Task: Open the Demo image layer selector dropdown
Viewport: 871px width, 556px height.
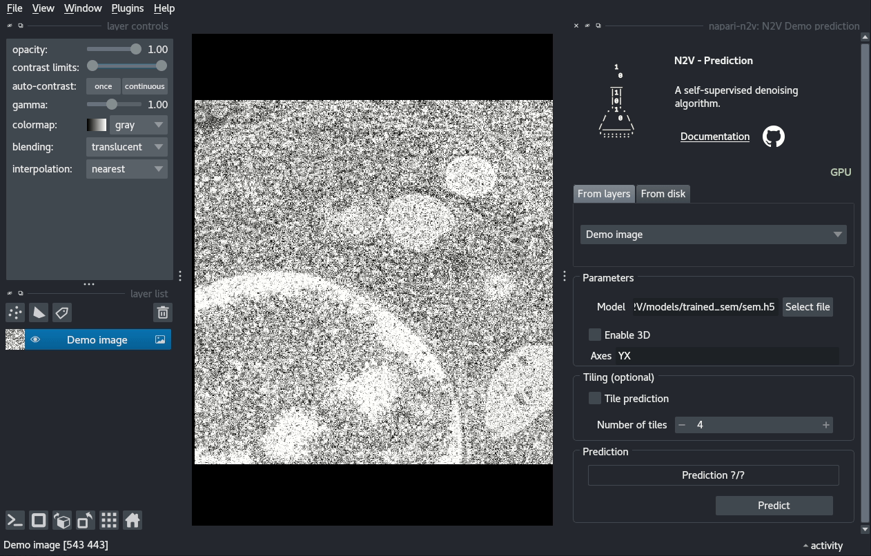Action: pyautogui.click(x=713, y=235)
